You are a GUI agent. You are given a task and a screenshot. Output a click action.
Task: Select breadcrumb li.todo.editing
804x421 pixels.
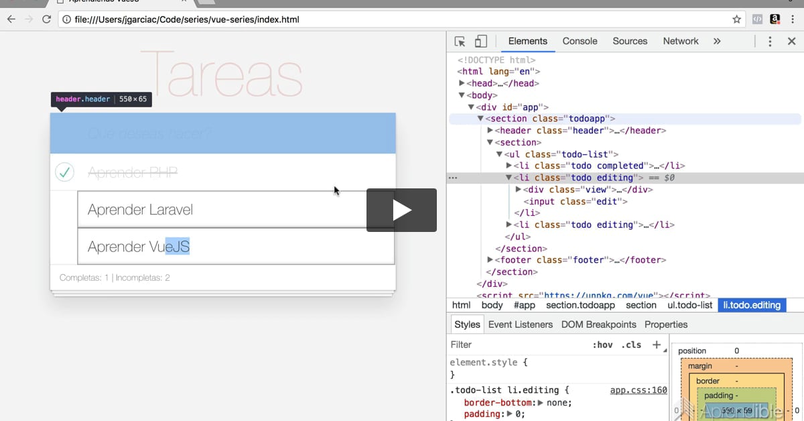[x=752, y=305]
